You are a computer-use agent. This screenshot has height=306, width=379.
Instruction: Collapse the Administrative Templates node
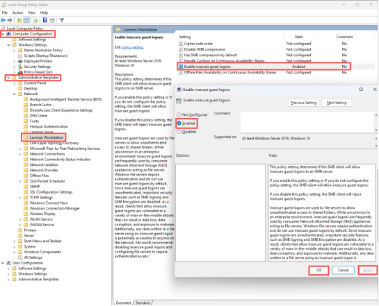(x=9, y=78)
